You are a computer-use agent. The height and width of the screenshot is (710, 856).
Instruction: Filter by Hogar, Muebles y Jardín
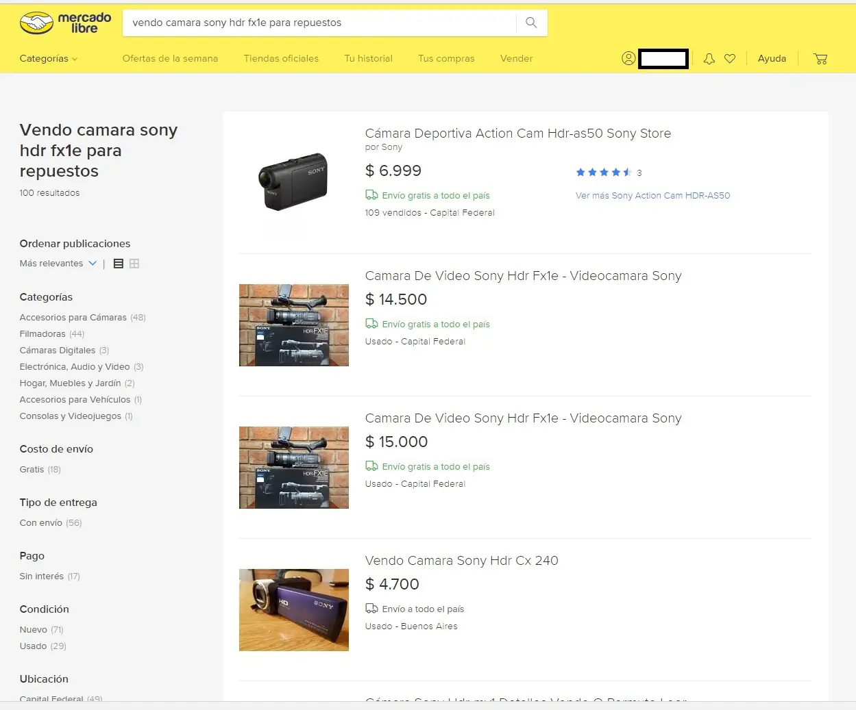pyautogui.click(x=77, y=383)
